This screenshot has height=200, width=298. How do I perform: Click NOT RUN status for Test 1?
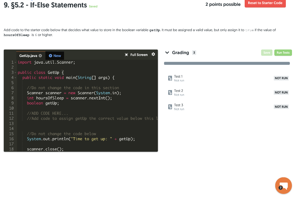point(281,78)
